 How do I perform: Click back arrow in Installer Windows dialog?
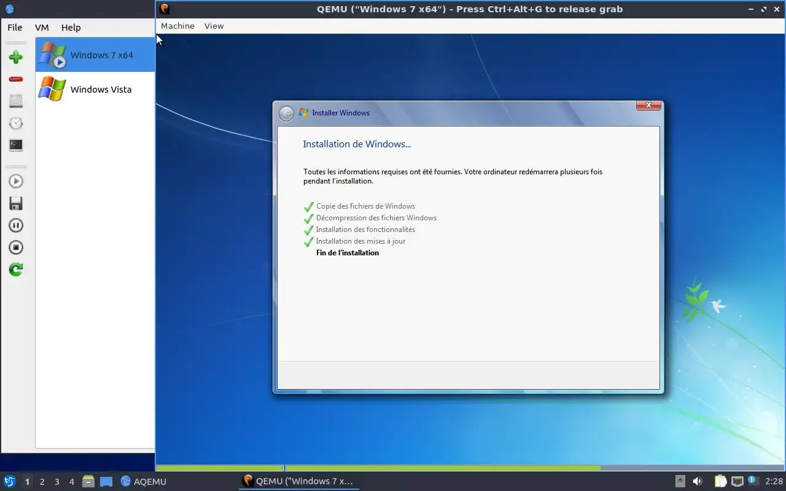tap(286, 114)
